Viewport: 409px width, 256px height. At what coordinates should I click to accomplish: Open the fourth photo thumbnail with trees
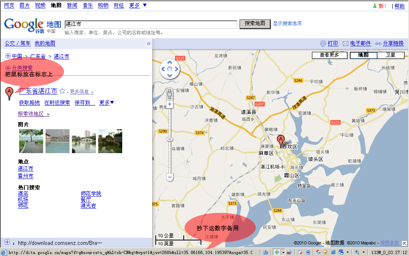(110, 141)
